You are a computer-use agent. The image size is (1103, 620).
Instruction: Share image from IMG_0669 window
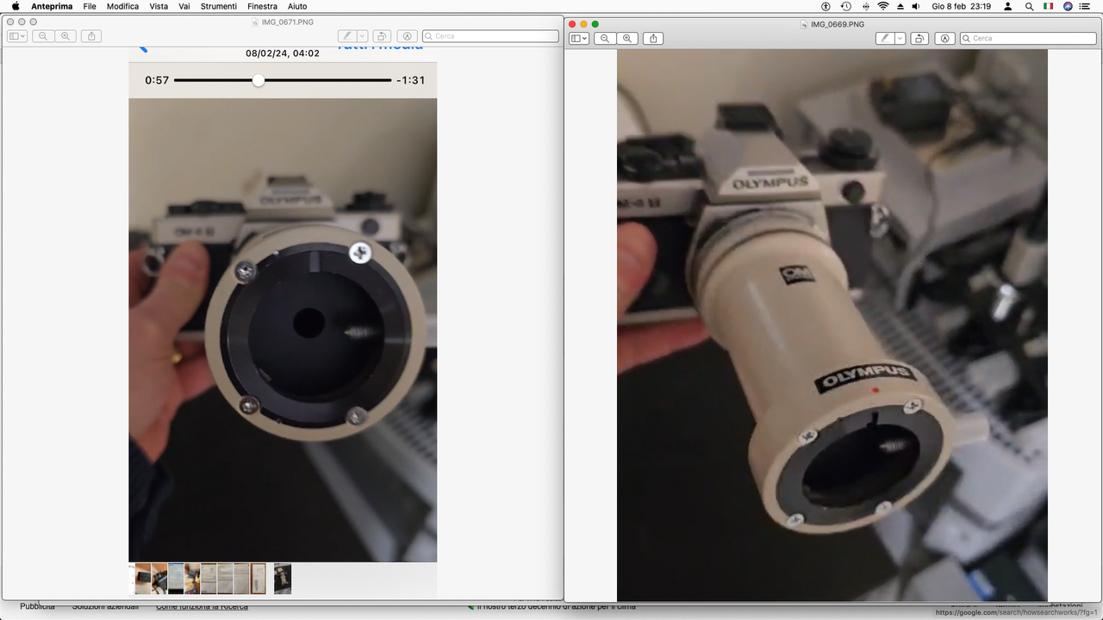[654, 38]
